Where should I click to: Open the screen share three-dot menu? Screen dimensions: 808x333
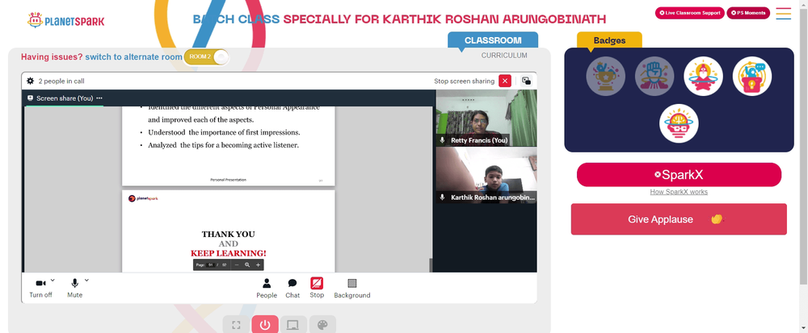(x=99, y=98)
